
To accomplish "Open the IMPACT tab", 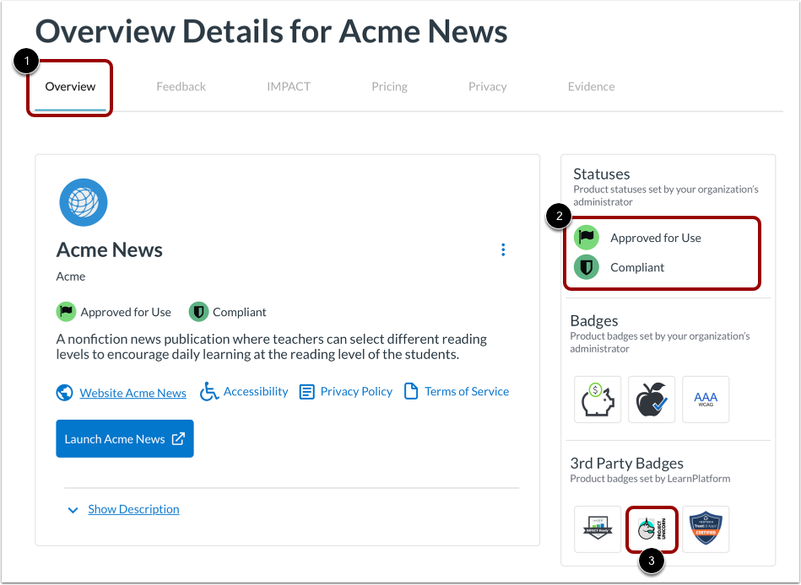I will 289,87.
